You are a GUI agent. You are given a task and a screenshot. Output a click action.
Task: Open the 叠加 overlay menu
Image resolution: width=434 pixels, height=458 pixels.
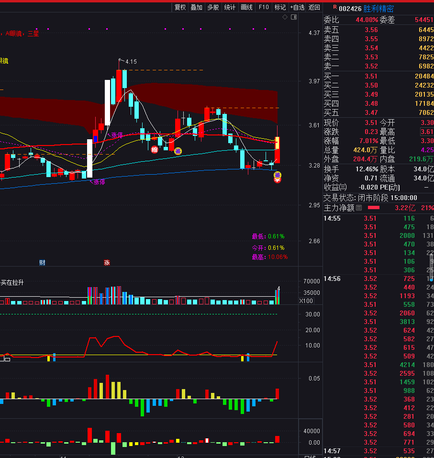(x=196, y=7)
